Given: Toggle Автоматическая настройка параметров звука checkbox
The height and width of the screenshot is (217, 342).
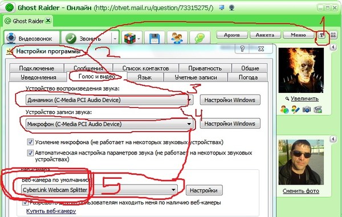Looking at the screenshot, I should coord(30,153).
